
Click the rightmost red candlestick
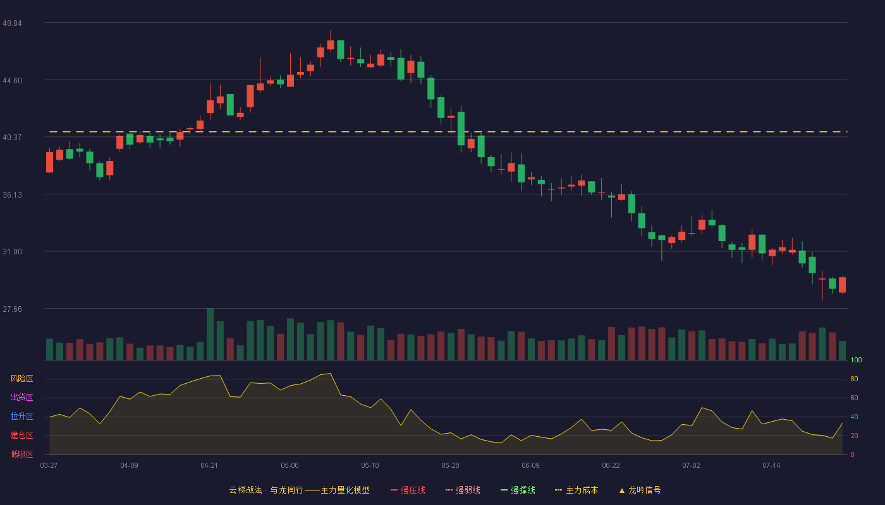842,285
